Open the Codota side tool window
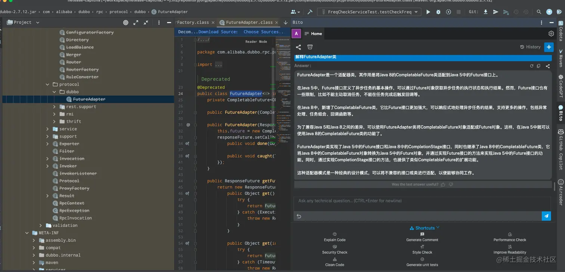This screenshot has height=272, width=565. [x=561, y=31]
